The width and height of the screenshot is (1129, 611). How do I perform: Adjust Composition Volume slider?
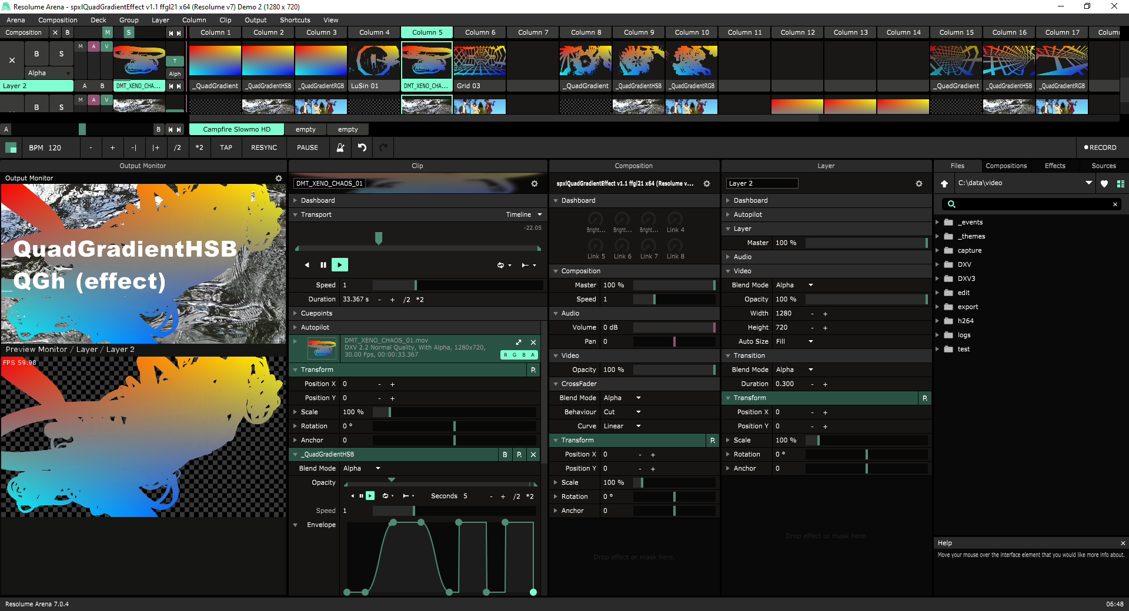pos(674,327)
